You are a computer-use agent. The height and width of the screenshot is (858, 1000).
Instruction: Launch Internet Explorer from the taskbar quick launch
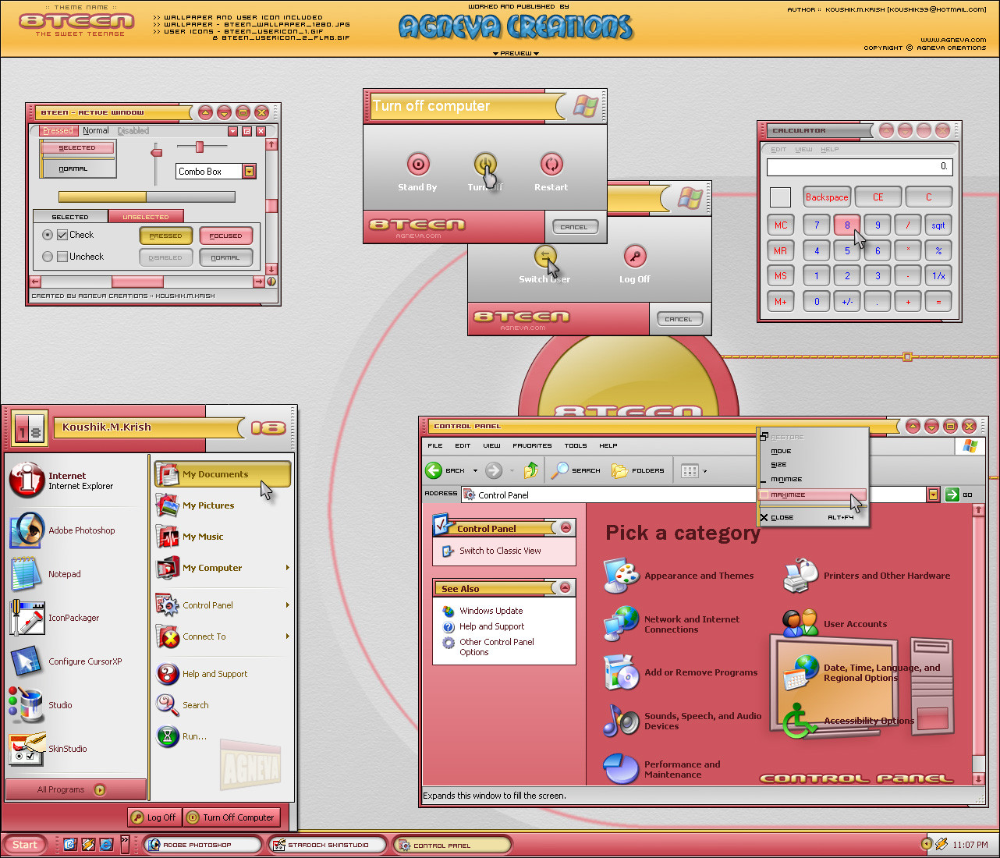[106, 844]
